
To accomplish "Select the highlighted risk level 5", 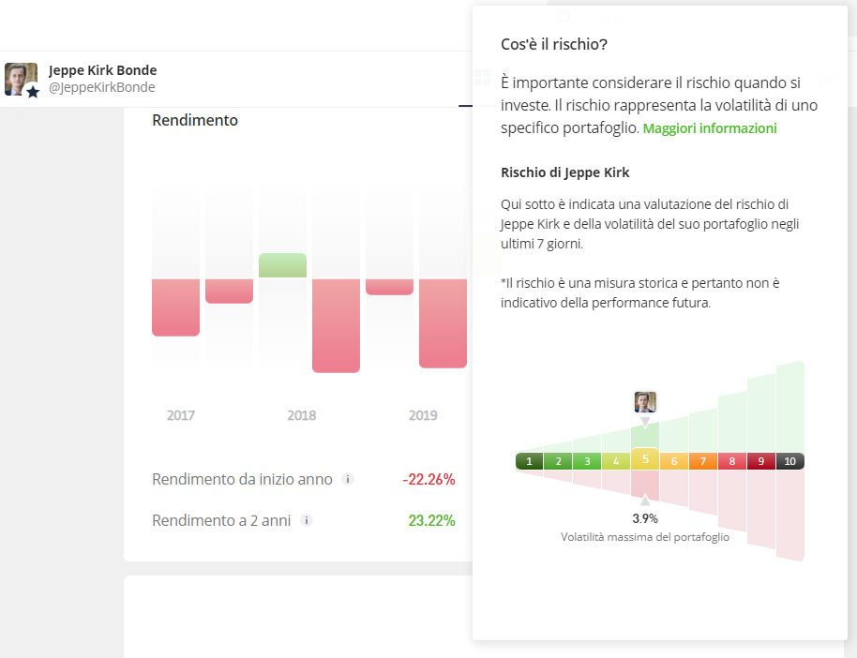I will pos(644,460).
